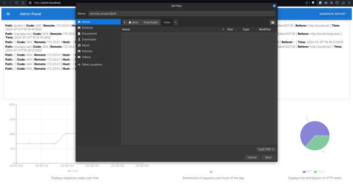Open the browser hamburger menu
This screenshot has height=184, width=353.
tap(349, 3)
